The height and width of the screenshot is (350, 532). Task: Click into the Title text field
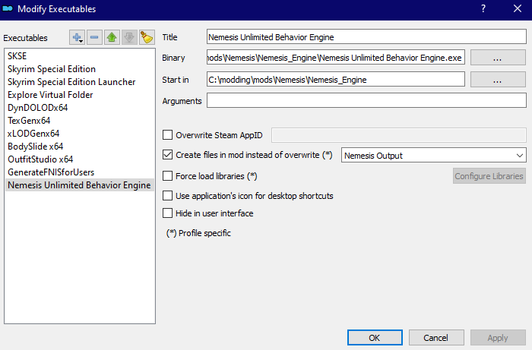click(x=366, y=37)
